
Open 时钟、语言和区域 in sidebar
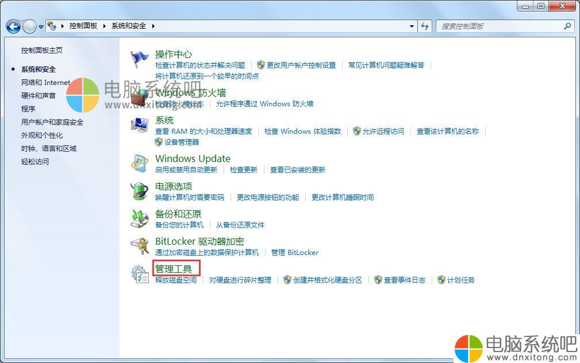pyautogui.click(x=49, y=149)
